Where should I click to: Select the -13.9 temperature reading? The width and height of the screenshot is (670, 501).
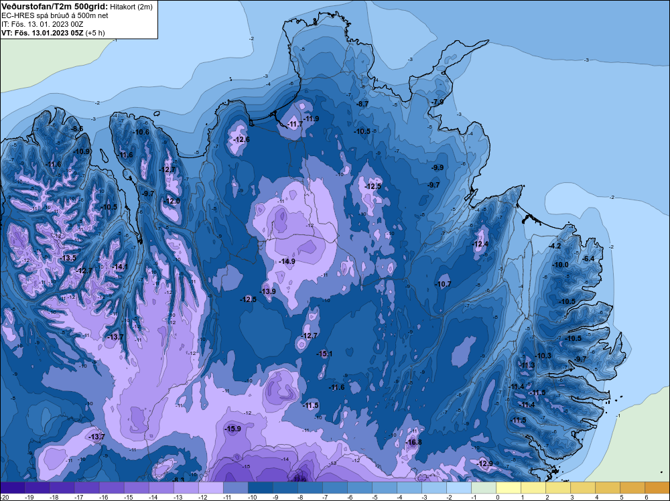[267, 291]
